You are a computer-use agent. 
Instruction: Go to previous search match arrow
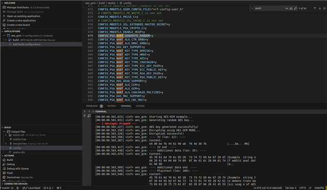point(315,8)
